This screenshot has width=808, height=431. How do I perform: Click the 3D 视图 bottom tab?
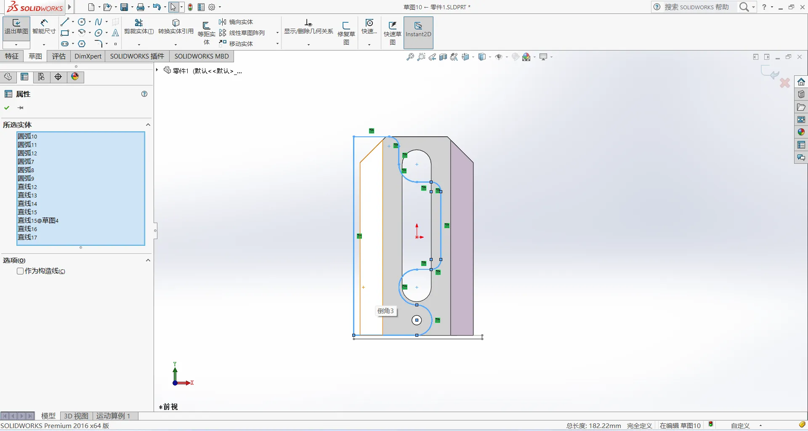76,416
